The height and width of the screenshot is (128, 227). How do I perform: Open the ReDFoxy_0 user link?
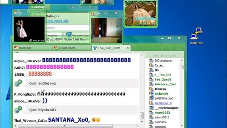click(x=163, y=103)
